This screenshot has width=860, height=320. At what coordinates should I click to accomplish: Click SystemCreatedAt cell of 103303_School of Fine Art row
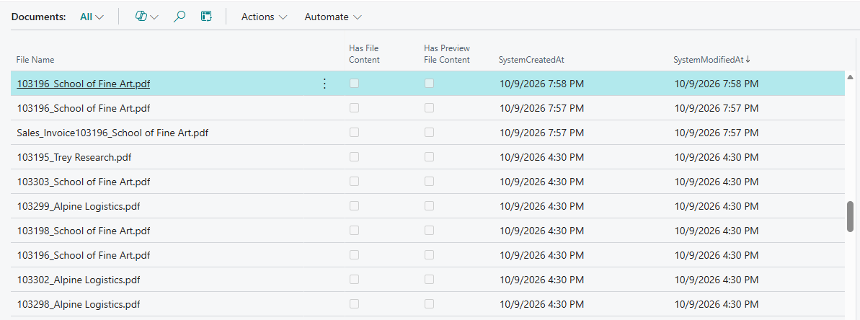(x=542, y=182)
